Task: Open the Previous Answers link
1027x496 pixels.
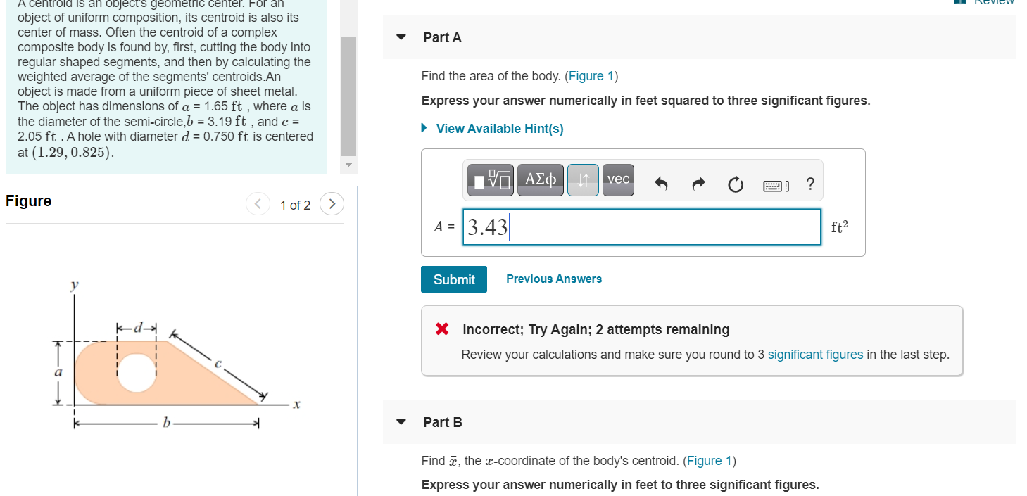Action: coord(554,279)
